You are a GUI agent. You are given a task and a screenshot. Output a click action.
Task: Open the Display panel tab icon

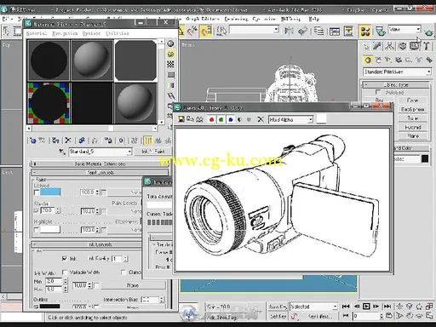point(415,46)
